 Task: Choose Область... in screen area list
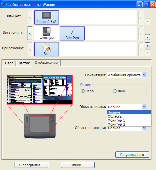[129, 116]
